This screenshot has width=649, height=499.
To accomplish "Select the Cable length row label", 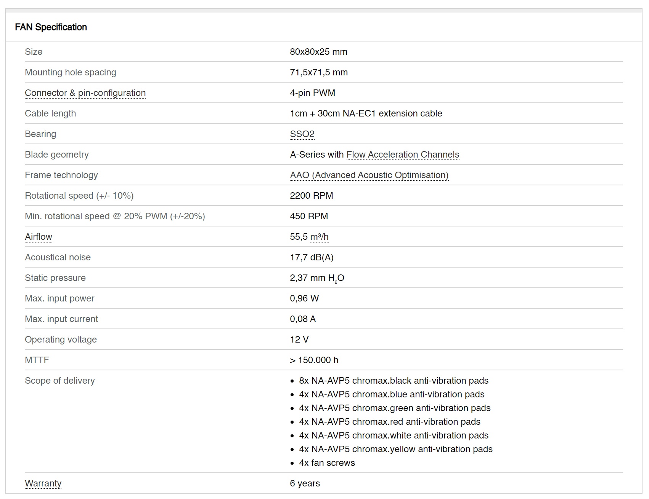I will [50, 113].
